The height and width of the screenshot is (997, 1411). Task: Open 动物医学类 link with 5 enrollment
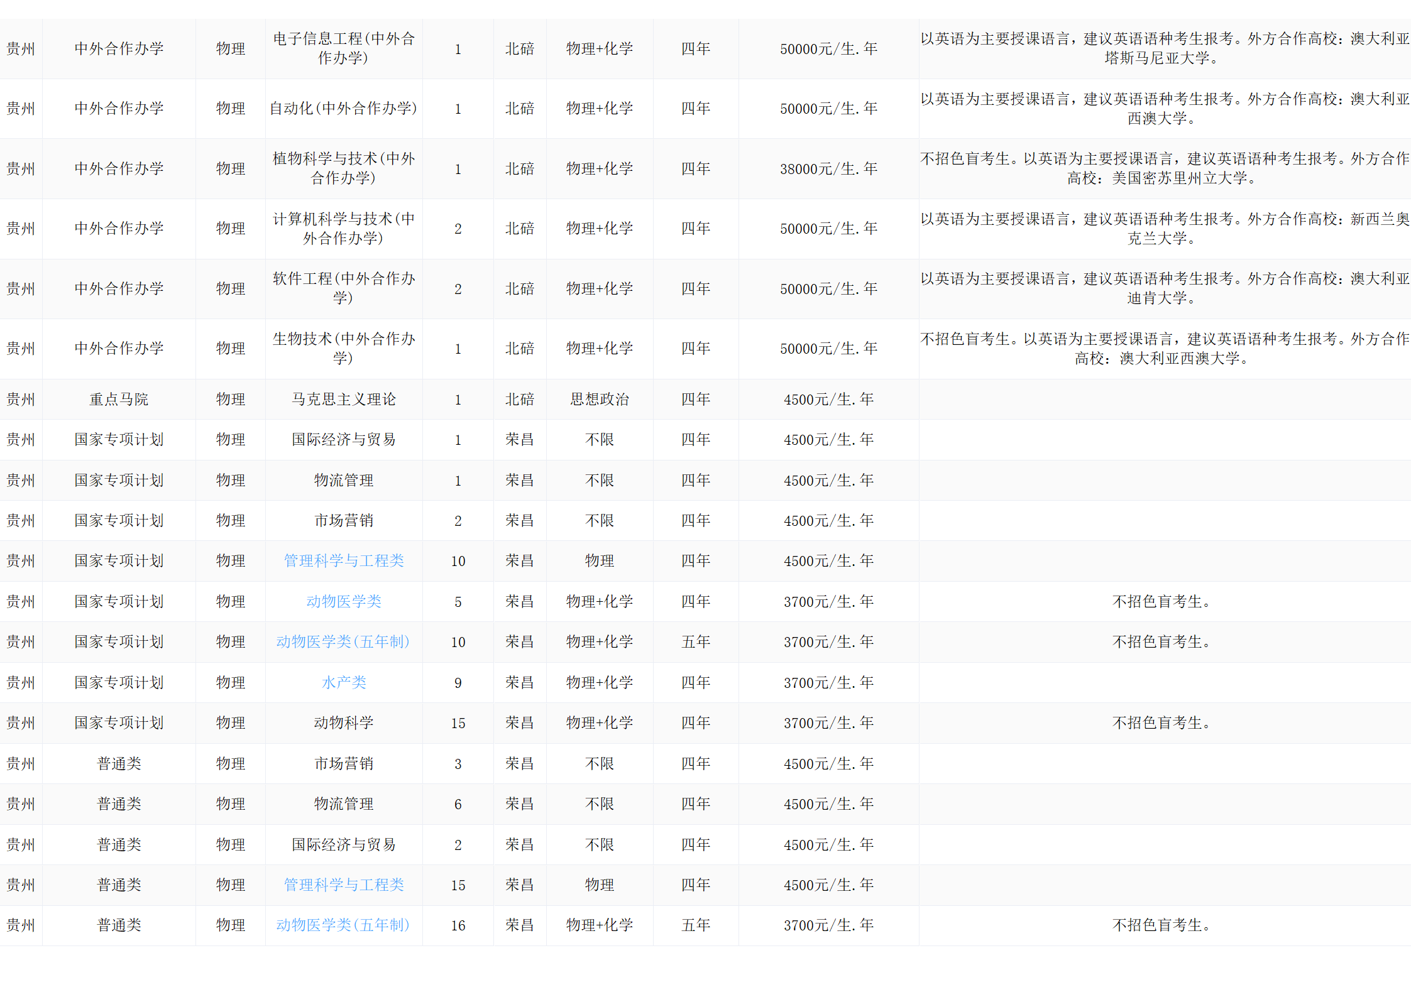(344, 601)
